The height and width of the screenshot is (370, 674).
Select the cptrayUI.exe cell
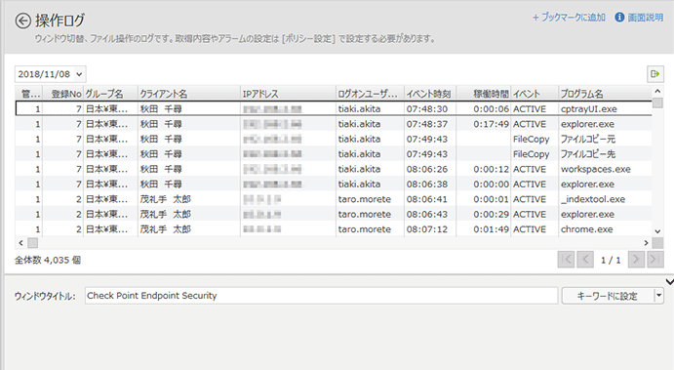click(x=605, y=108)
